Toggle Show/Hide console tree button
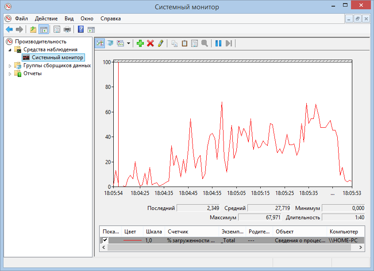This screenshot has height=271, width=374. tap(43, 30)
